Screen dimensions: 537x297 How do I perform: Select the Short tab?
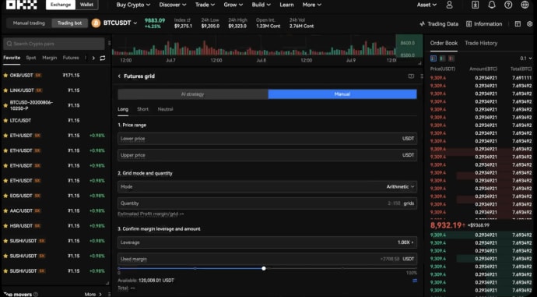(x=143, y=109)
